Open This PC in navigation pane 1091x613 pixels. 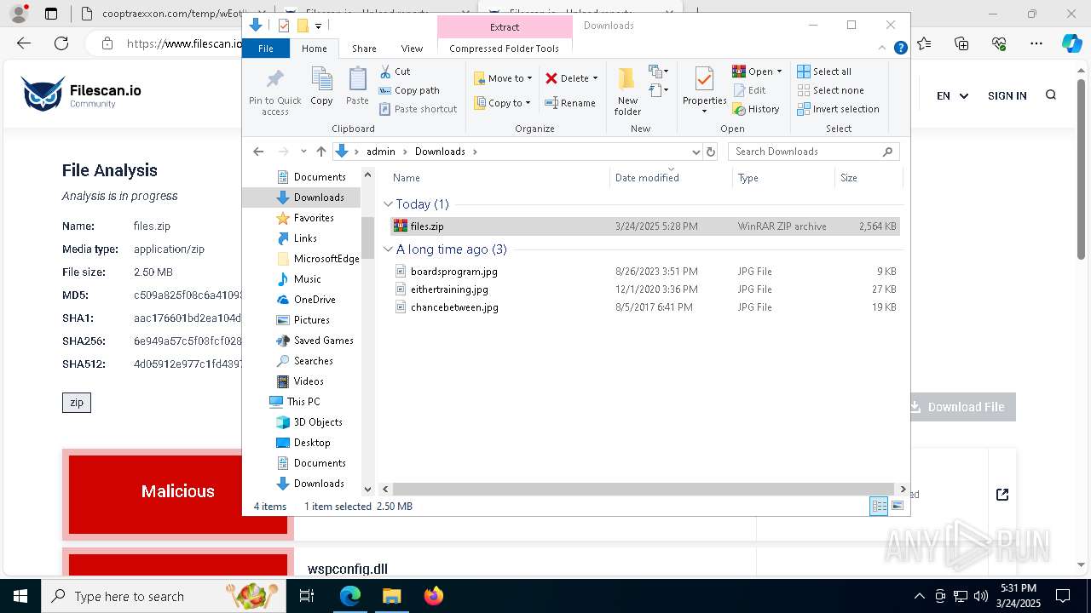[x=303, y=402]
